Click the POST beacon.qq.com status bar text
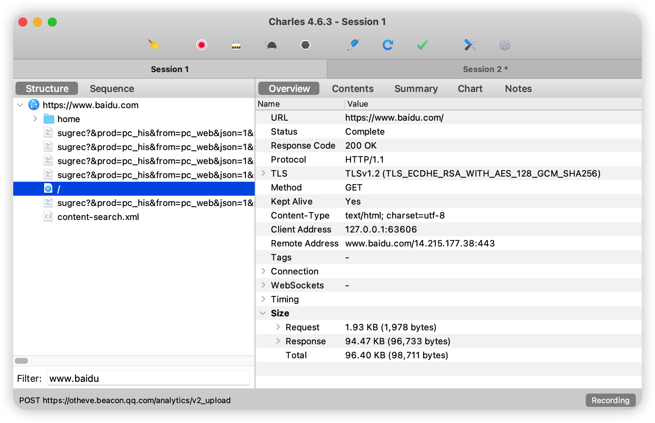Image resolution: width=655 pixels, height=423 pixels. 125,400
